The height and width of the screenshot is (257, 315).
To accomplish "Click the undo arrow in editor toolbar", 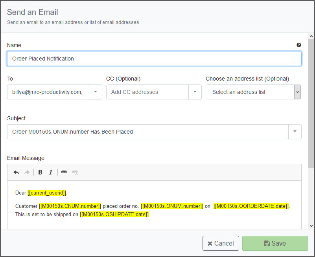I will [16, 172].
